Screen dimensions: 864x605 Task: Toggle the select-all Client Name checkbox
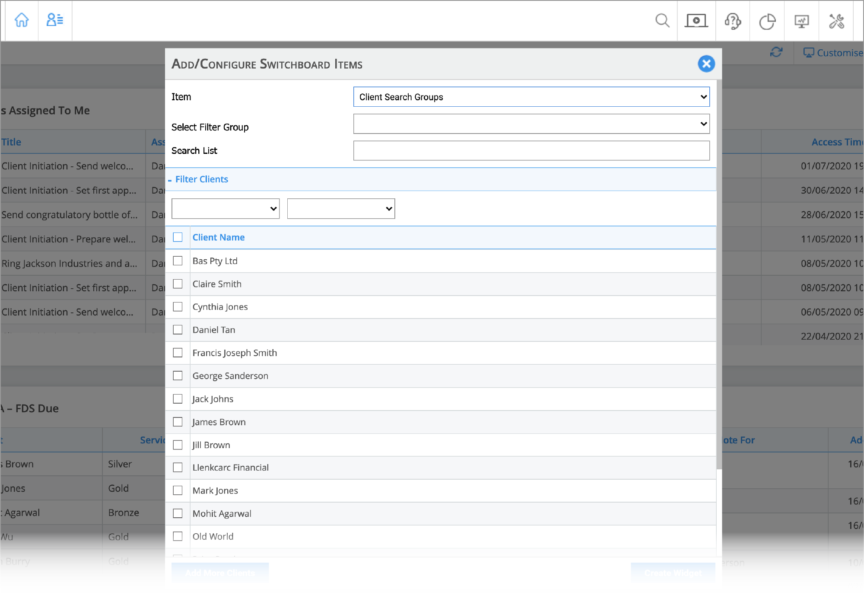pos(178,237)
